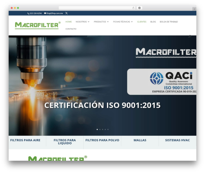Open the search magnifier icon
The width and height of the screenshot is (205, 173).
[190, 36]
